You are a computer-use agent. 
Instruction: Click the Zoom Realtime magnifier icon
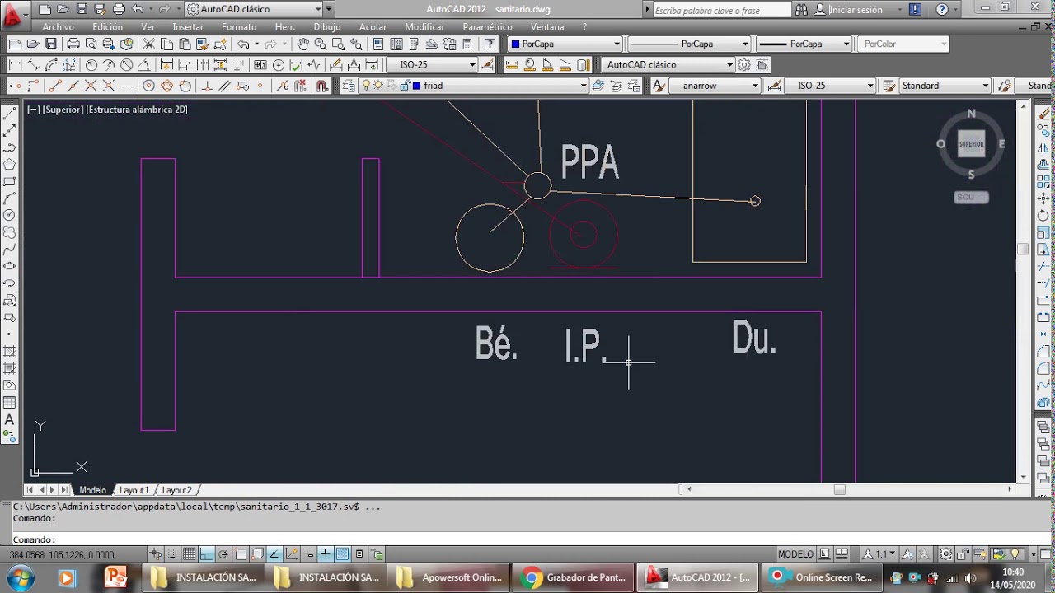coord(321,44)
